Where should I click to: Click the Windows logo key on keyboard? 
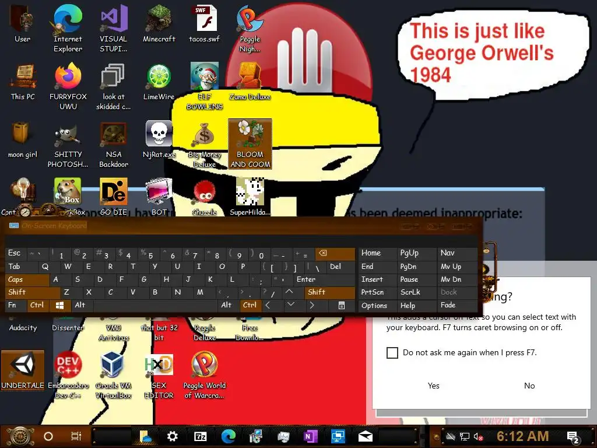point(60,305)
